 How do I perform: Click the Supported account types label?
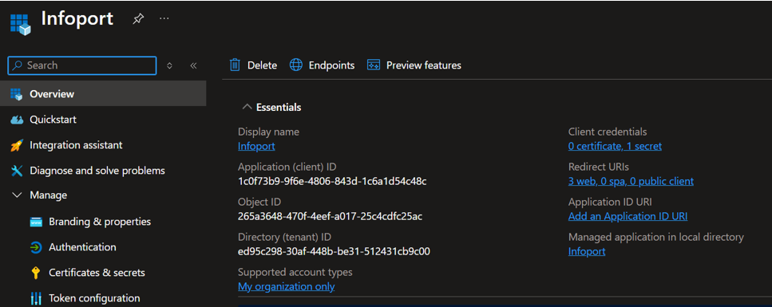[295, 273]
